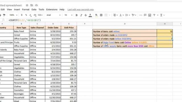This screenshot has width=182, height=102.
Task: Open vertical align options
Action: point(121,15)
